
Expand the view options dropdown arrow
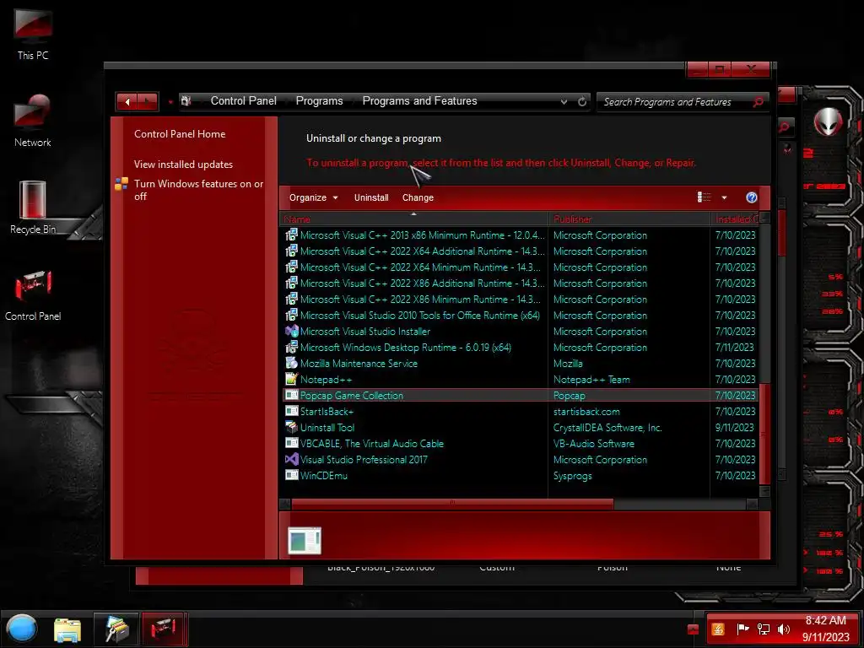724,197
